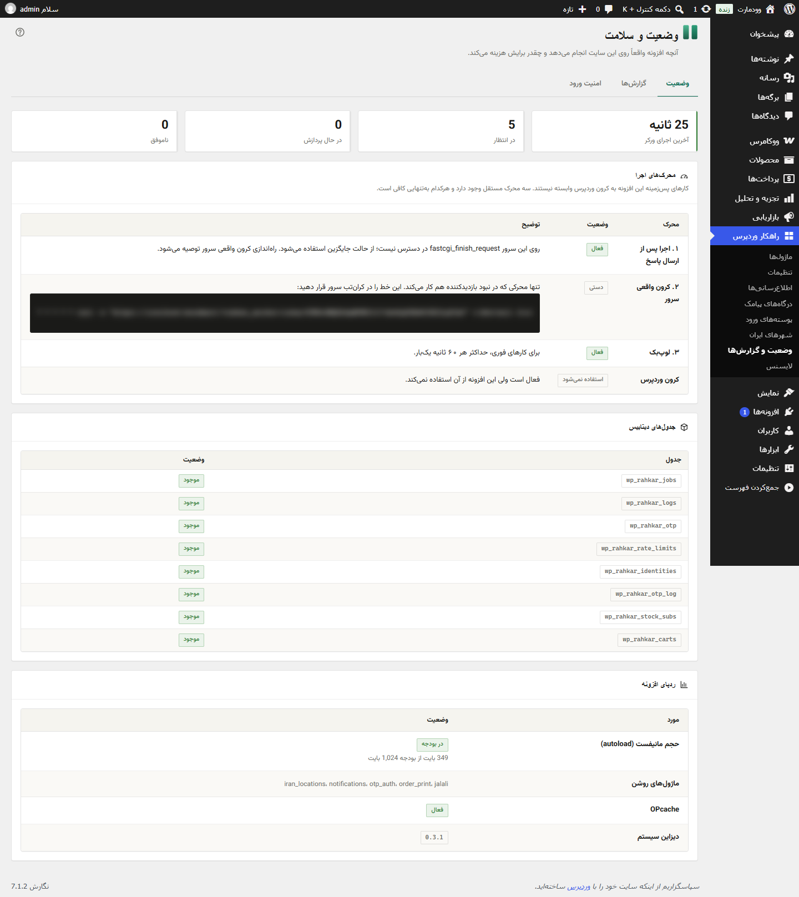Screen dimensions: 799x897
Task: Open ماژول‌ها submenu item
Action: point(780,257)
